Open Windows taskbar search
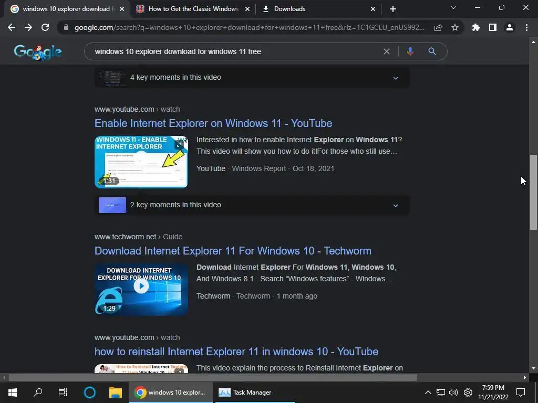This screenshot has width=538, height=403. click(38, 393)
